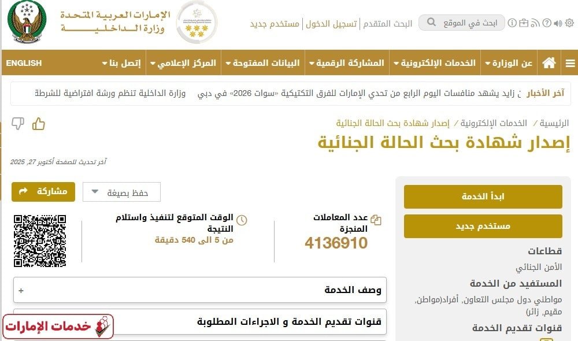Viewport: 578px width, 341px height.
Task: Switch the site language to ENGLISH
Action: point(24,62)
